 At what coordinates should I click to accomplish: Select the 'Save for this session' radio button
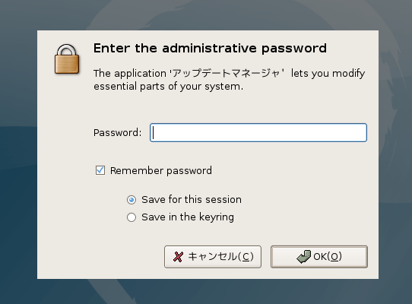point(132,200)
